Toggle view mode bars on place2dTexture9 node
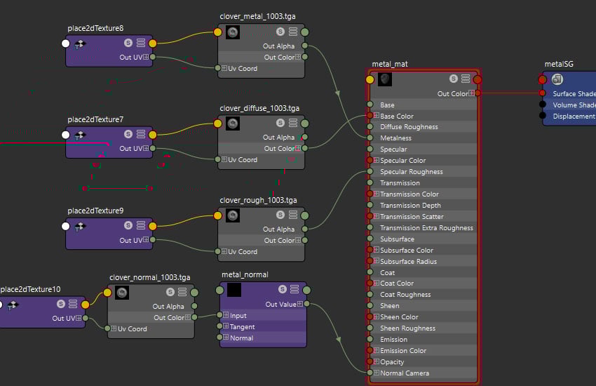Viewport: 596px width, 386px height. coord(141,225)
